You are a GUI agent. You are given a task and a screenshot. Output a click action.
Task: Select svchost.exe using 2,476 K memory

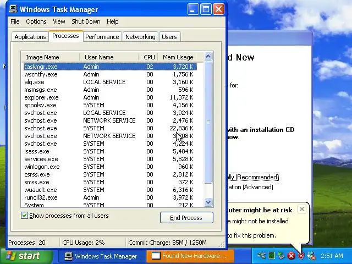(x=110, y=120)
